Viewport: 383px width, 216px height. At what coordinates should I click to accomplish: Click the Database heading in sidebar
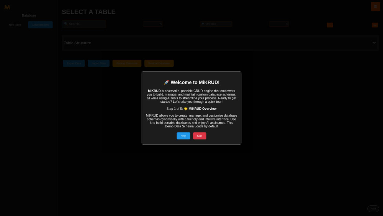click(29, 15)
